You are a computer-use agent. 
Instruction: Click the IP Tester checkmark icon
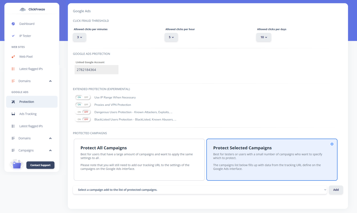click(13, 36)
